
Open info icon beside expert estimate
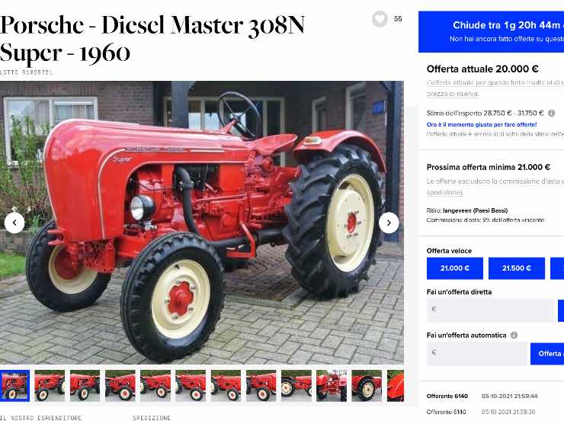coord(551,113)
